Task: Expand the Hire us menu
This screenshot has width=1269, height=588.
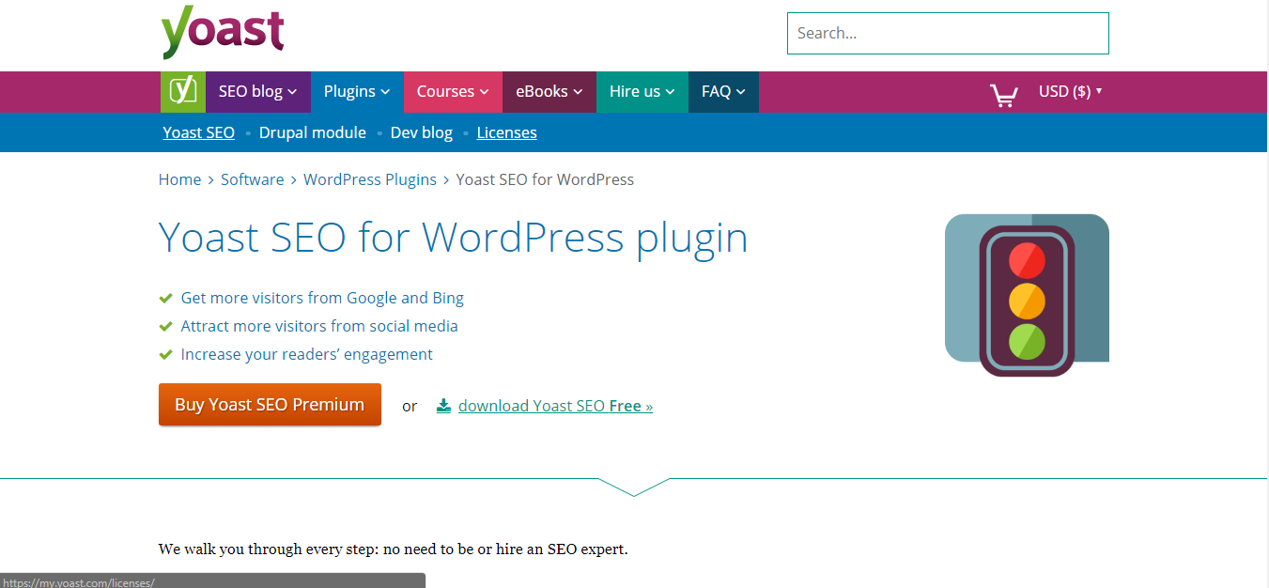Action: (x=642, y=91)
